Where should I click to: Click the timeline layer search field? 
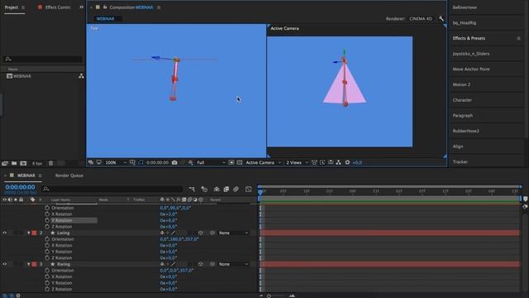[x=112, y=190]
